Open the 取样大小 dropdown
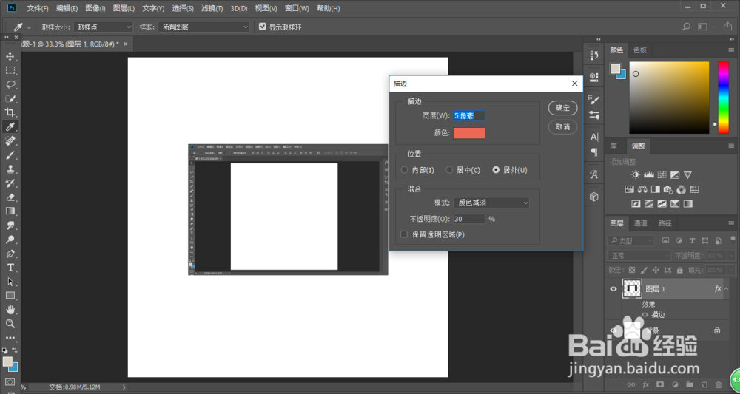The width and height of the screenshot is (740, 394). click(104, 27)
